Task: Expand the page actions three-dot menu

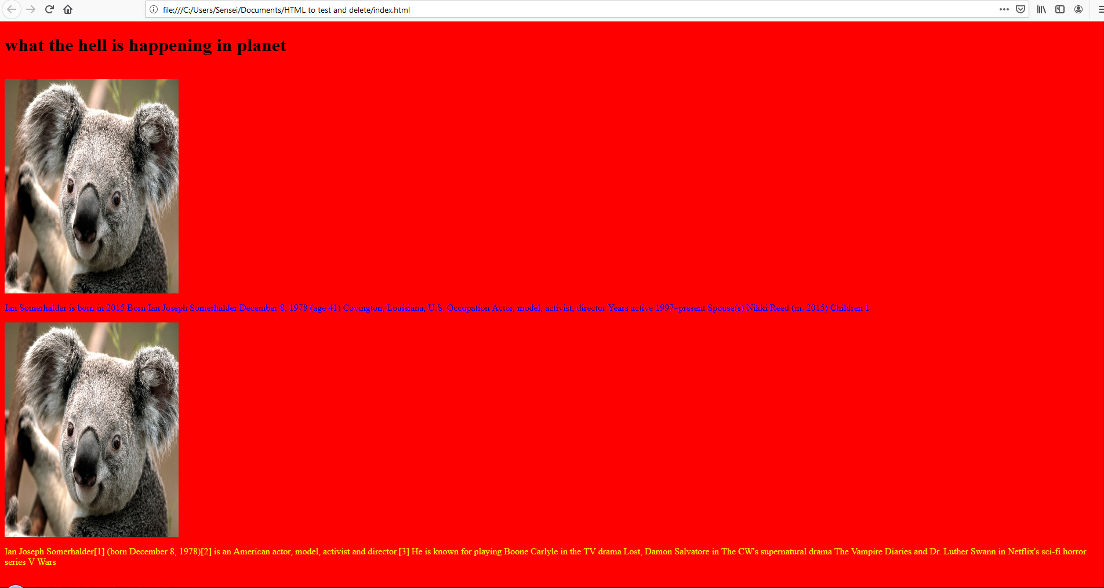Action: 1004,9
